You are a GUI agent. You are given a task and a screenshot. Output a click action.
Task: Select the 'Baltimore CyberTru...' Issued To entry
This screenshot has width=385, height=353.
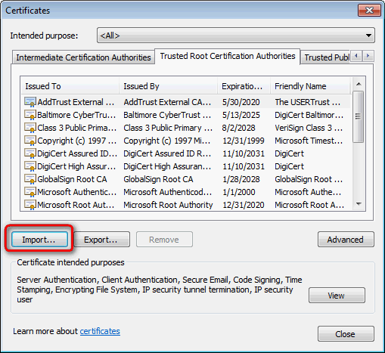tap(76, 115)
